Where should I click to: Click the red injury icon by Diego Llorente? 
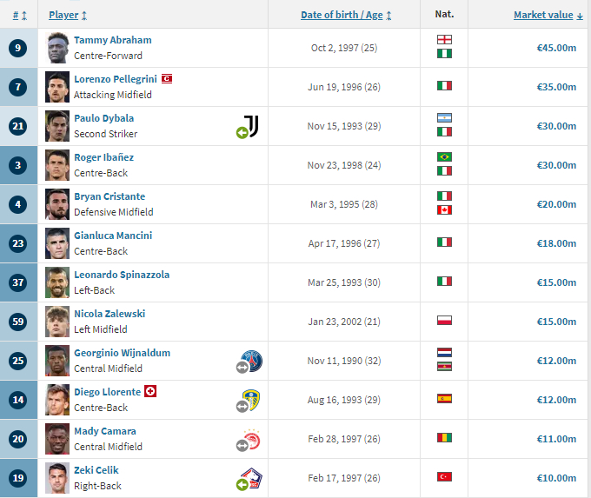point(150,391)
